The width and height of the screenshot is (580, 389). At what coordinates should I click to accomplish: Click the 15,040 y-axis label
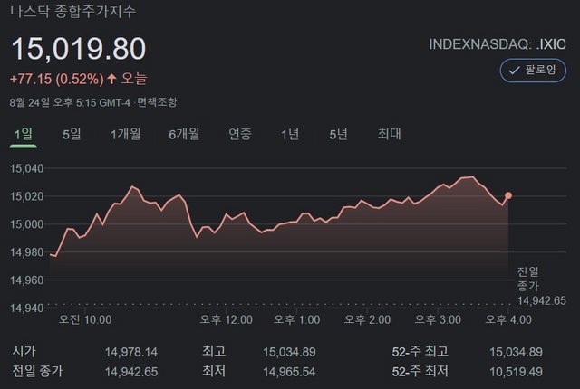[26, 168]
